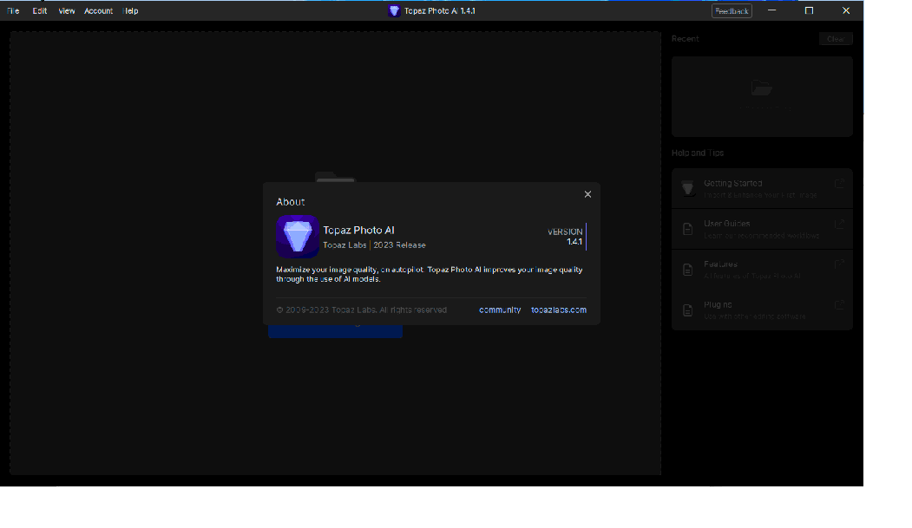This screenshot has height=528, width=912.
Task: Click the Topaz icon in title bar
Action: pos(394,11)
